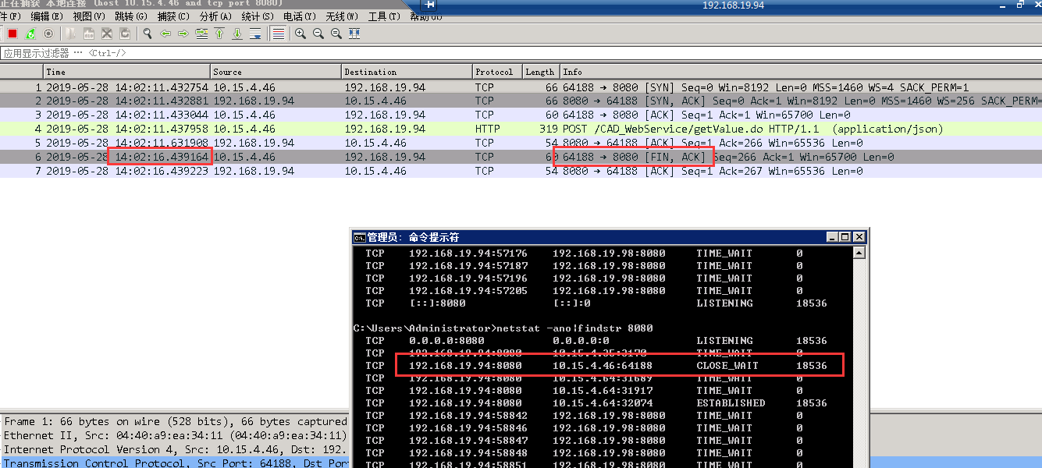
Task: Expand Transmission Control Protocol row
Action: [x=176, y=463]
